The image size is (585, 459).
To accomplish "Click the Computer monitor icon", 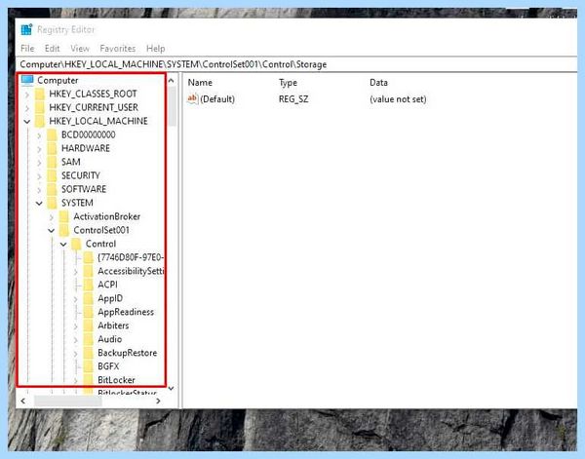I will [x=27, y=80].
